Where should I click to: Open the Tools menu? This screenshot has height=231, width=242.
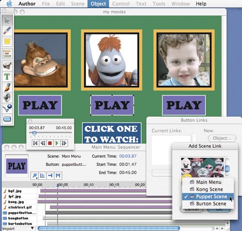(x=159, y=3)
